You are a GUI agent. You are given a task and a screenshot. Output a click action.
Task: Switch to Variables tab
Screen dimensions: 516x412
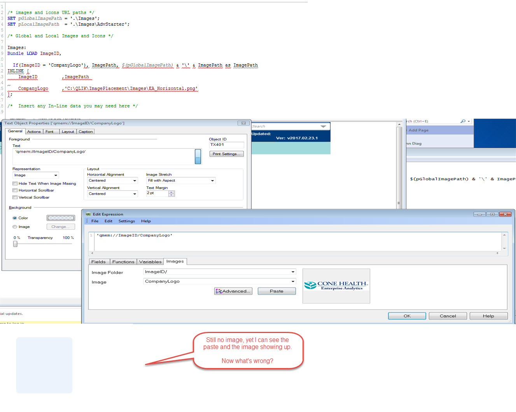[x=150, y=262]
